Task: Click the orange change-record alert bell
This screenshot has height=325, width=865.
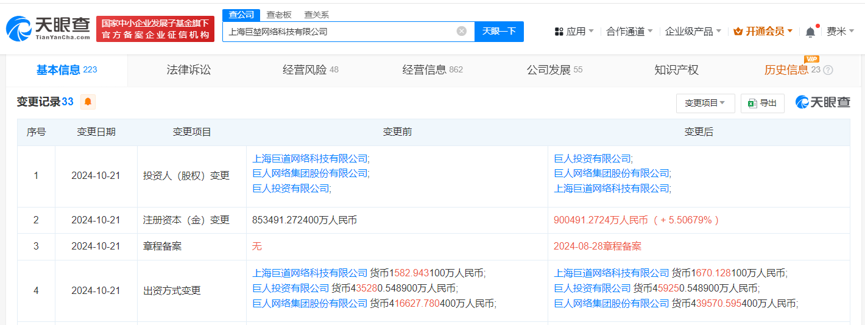Action: pyautogui.click(x=88, y=102)
